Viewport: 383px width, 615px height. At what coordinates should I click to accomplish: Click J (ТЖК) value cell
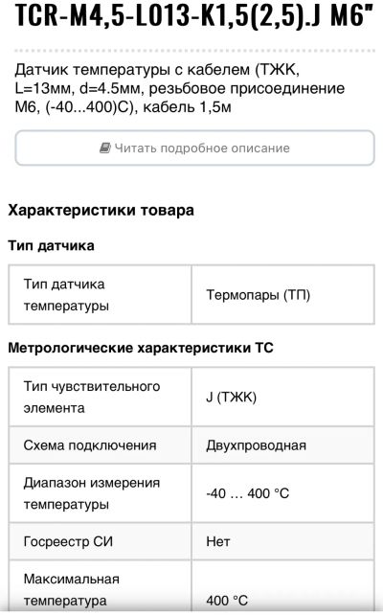tap(283, 397)
